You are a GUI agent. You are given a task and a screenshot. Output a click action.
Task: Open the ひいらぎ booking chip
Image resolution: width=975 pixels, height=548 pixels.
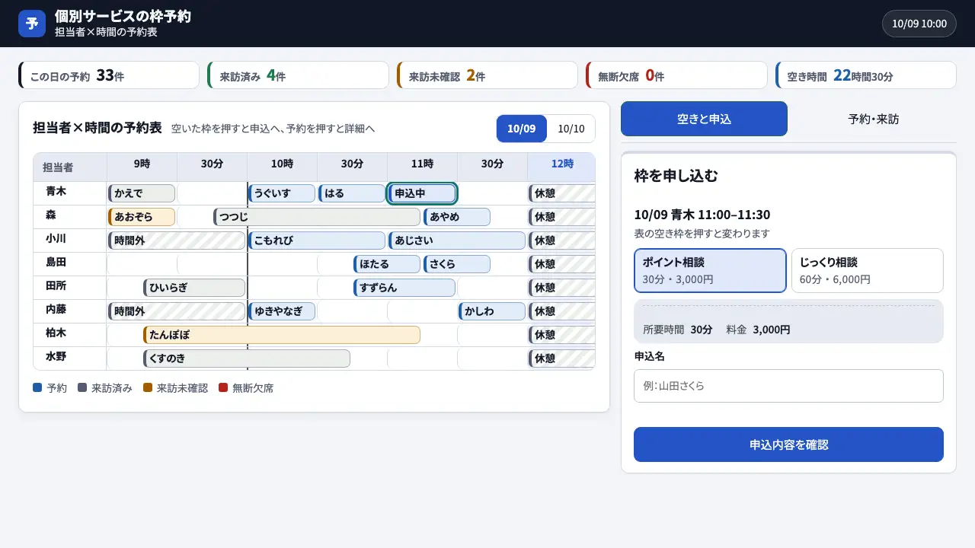(x=194, y=288)
